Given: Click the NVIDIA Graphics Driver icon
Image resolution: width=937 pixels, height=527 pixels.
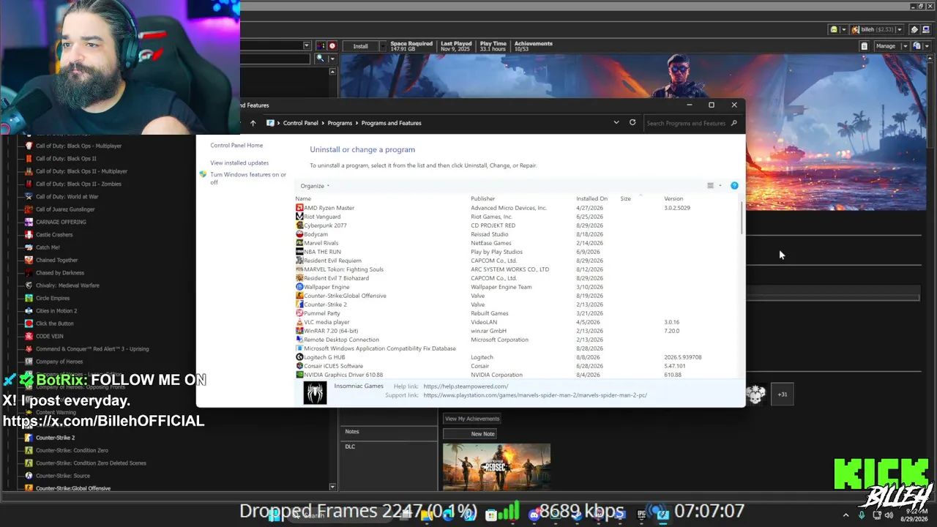Looking at the screenshot, I should point(299,375).
